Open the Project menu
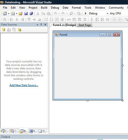 33,8
